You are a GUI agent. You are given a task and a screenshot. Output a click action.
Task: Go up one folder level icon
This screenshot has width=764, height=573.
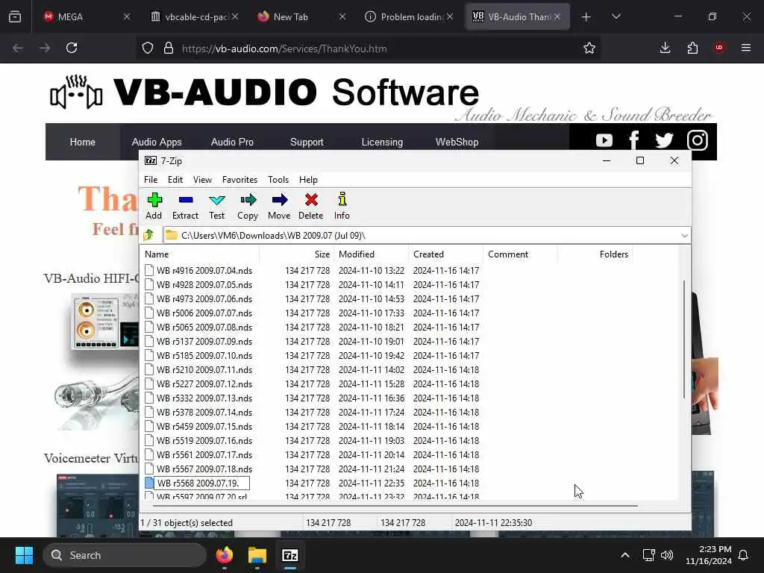click(x=148, y=235)
